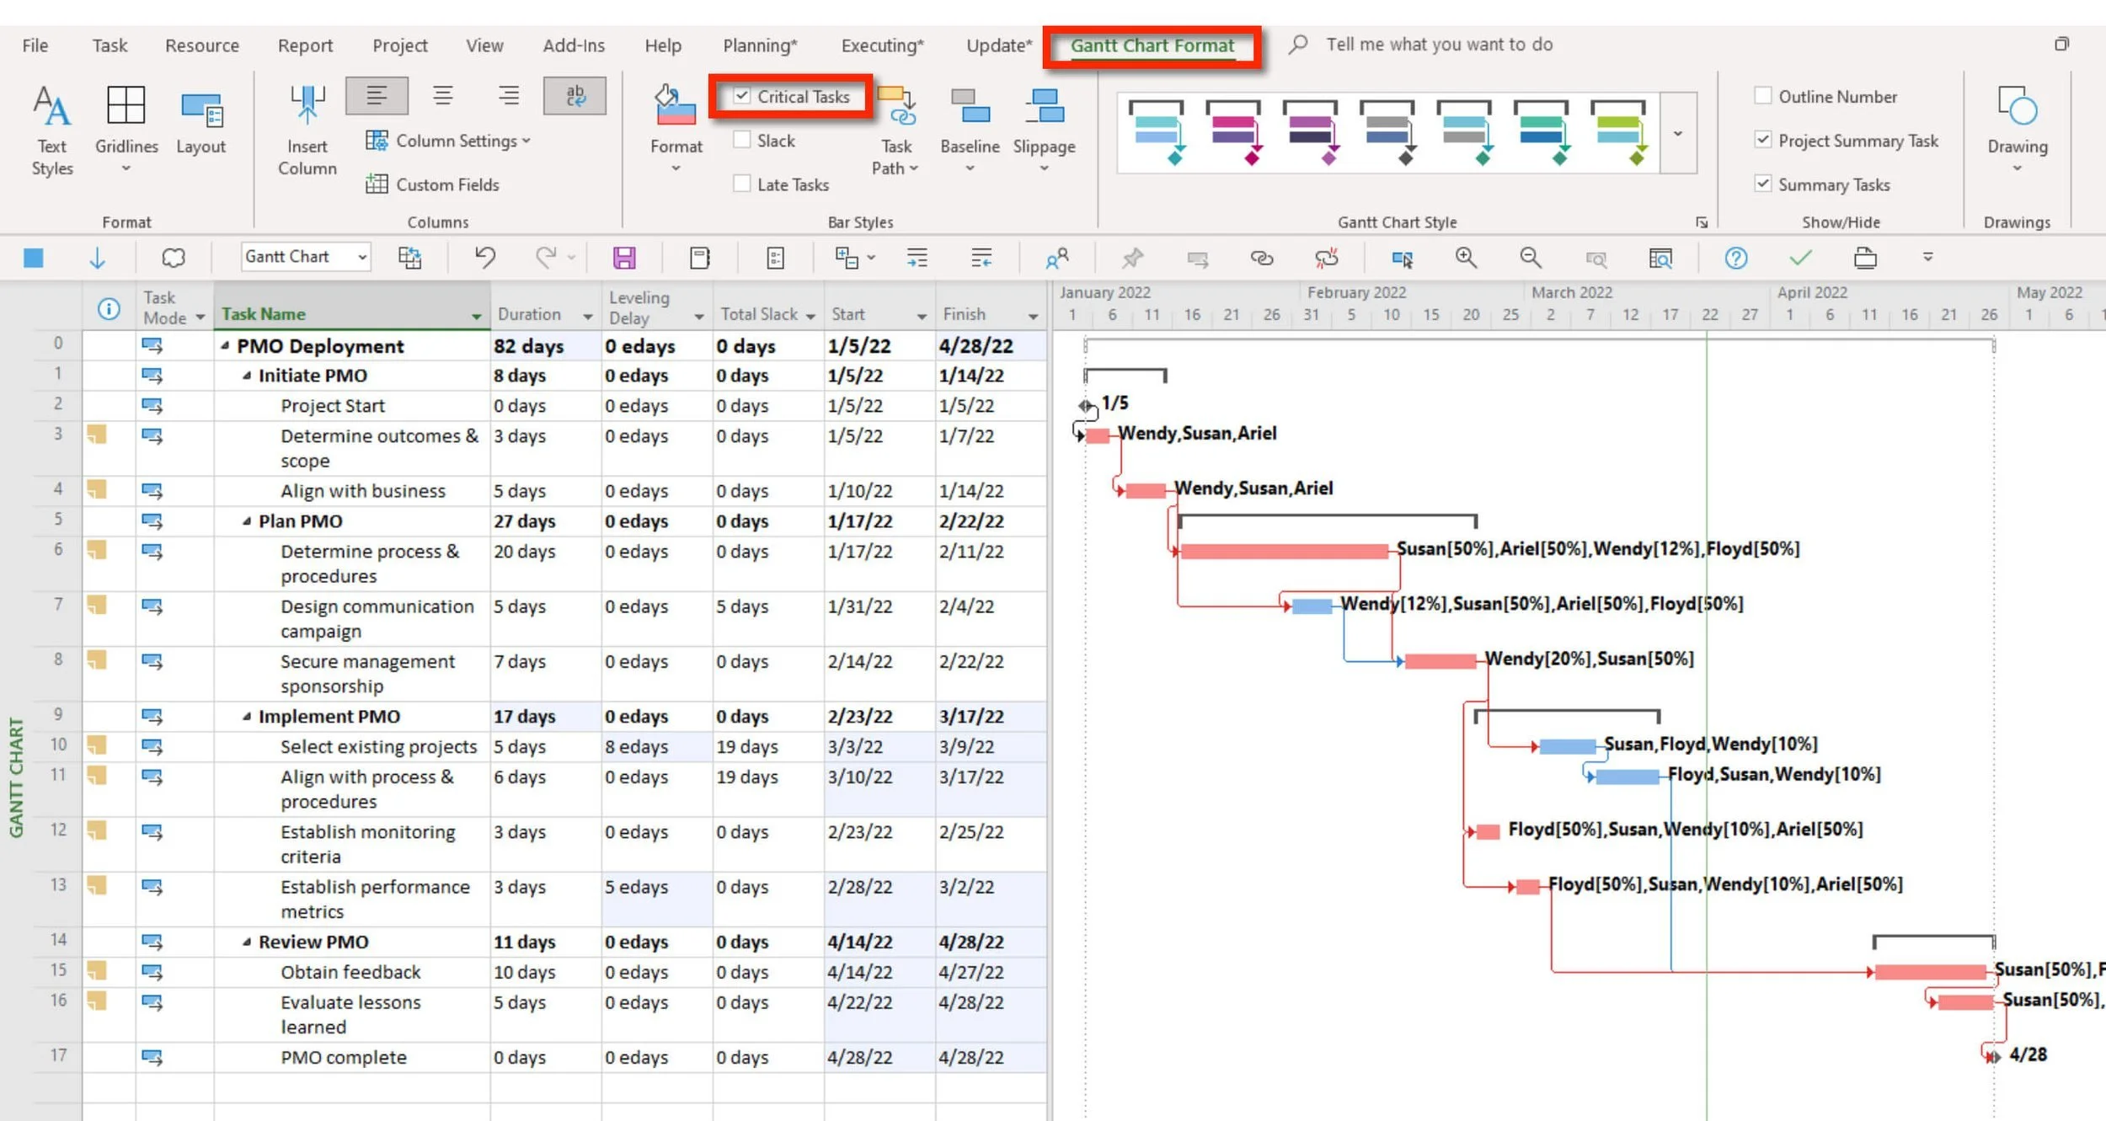Switch to the View ribbon tab
This screenshot has width=2106, height=1121.
484,45
